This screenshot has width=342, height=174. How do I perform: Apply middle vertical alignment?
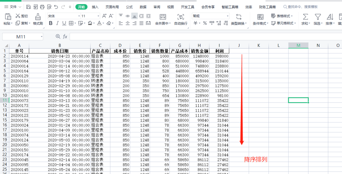[x=128, y=16]
